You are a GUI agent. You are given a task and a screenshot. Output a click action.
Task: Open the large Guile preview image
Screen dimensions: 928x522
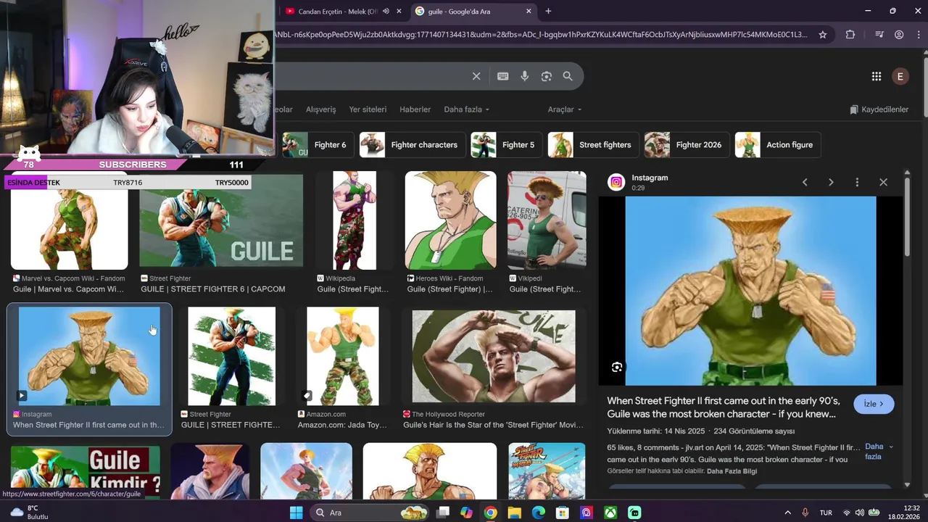pos(750,291)
